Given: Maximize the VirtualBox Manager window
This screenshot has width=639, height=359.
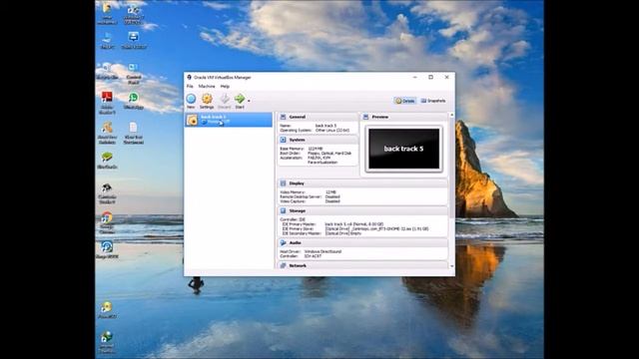Looking at the screenshot, I should coord(430,77).
